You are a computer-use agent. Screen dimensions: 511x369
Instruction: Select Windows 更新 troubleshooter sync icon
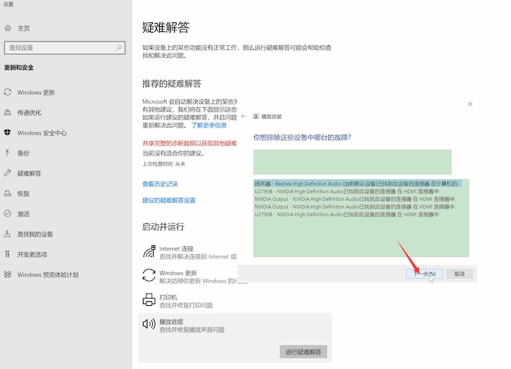click(x=149, y=276)
